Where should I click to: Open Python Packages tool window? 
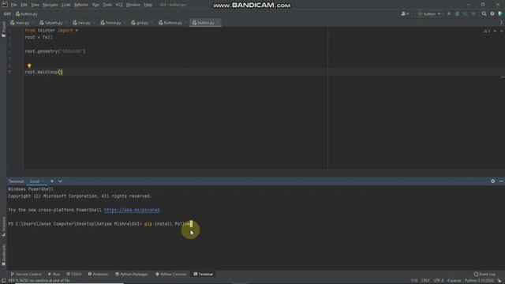click(x=132, y=275)
